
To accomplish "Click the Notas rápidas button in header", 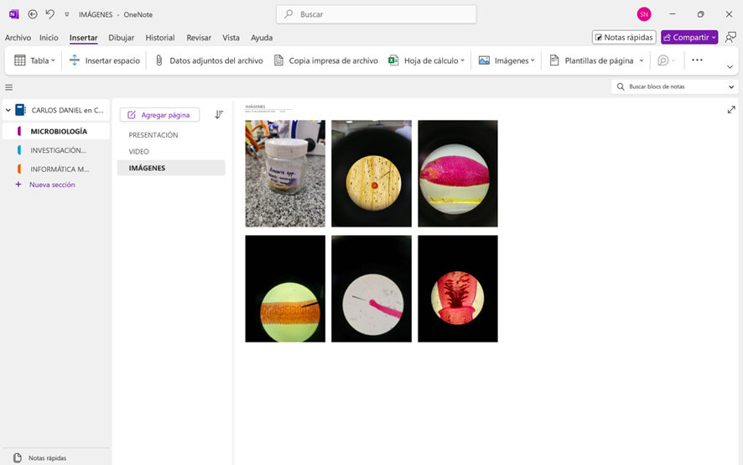I will coord(624,37).
